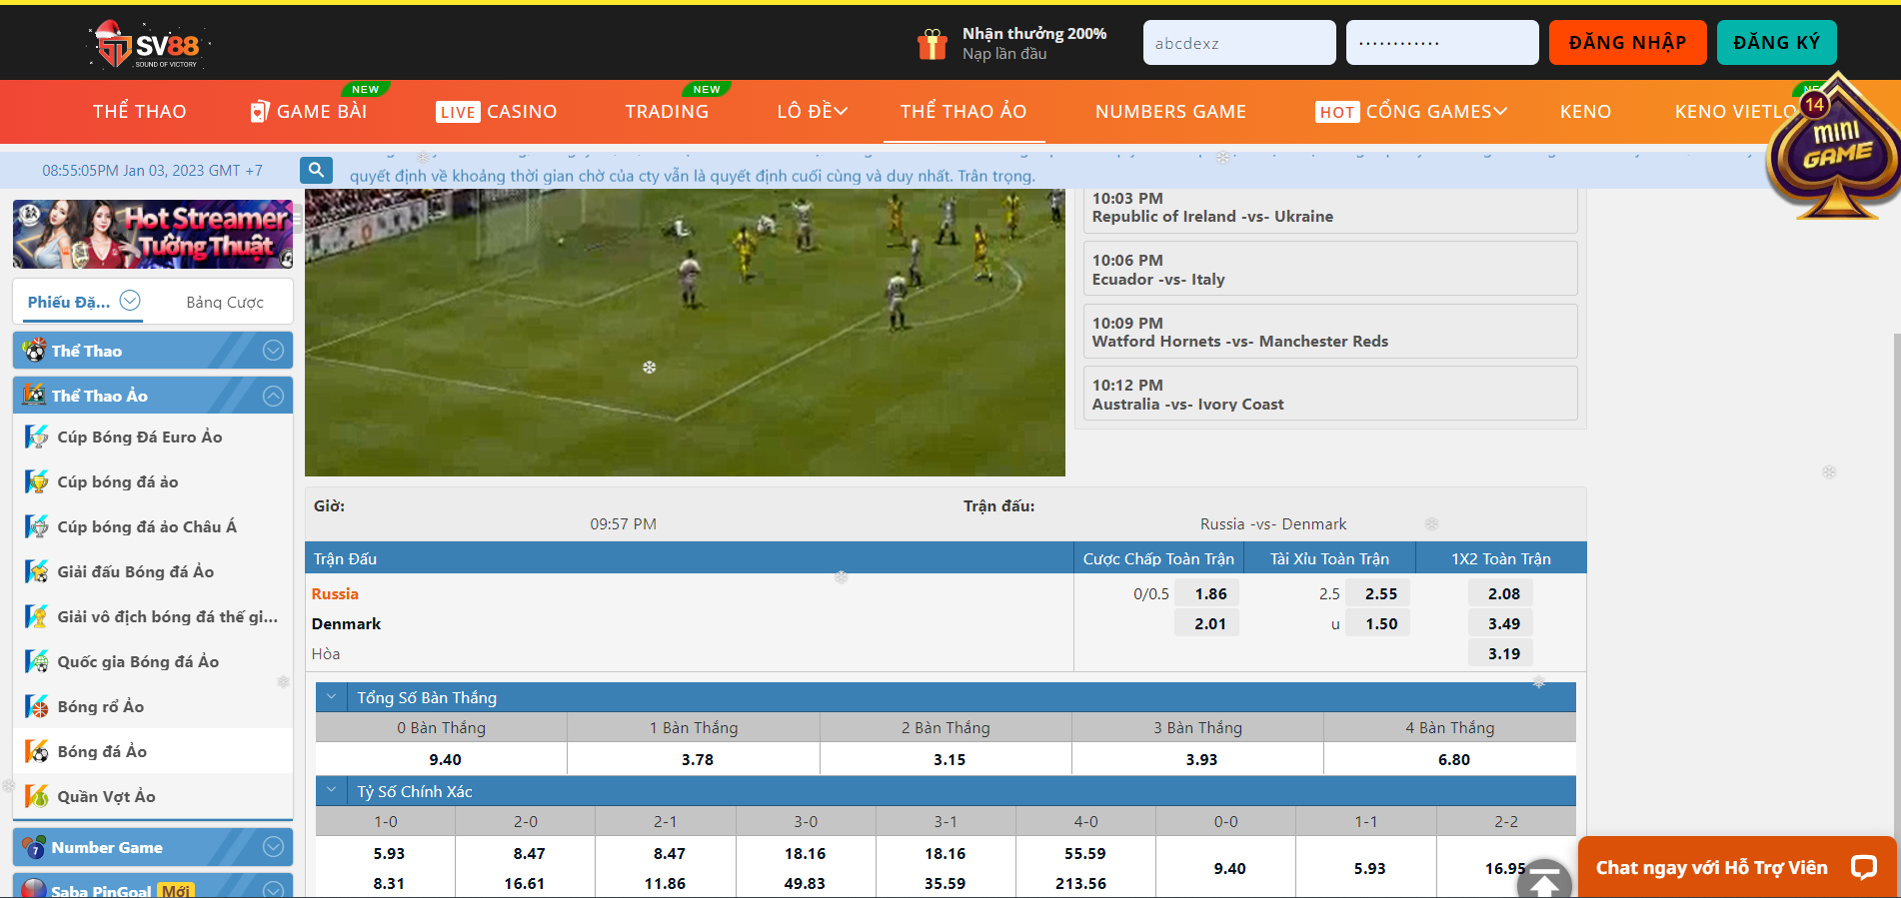This screenshot has width=1901, height=898.
Task: Collapse the Tỷ Số Chính Xác section
Action: coord(331,791)
